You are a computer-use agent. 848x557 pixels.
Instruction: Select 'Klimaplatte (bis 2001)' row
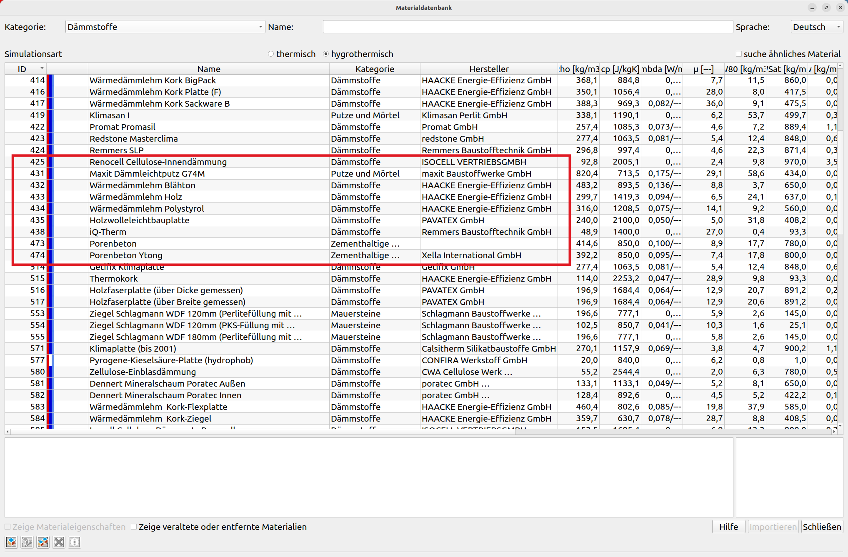click(421, 348)
